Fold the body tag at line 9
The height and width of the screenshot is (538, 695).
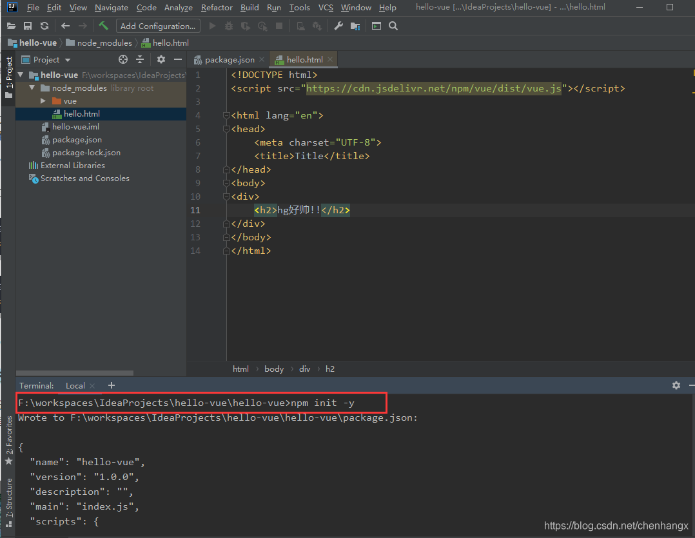pos(226,184)
